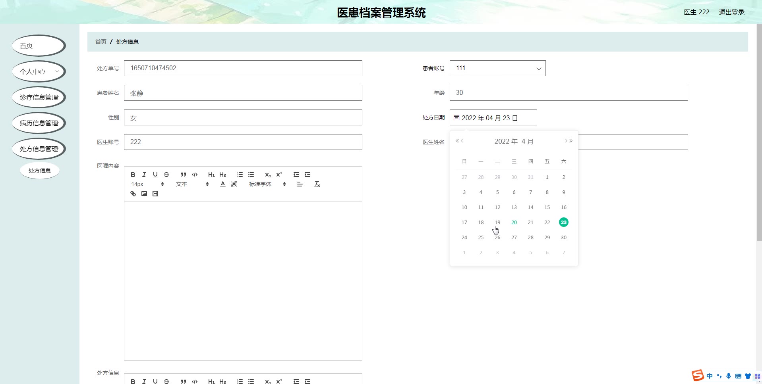Select 处方信息 sidebar submenu item
The image size is (762, 384).
pos(40,171)
